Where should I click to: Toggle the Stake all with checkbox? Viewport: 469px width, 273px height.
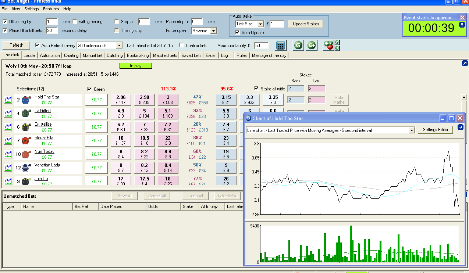[x=257, y=89]
